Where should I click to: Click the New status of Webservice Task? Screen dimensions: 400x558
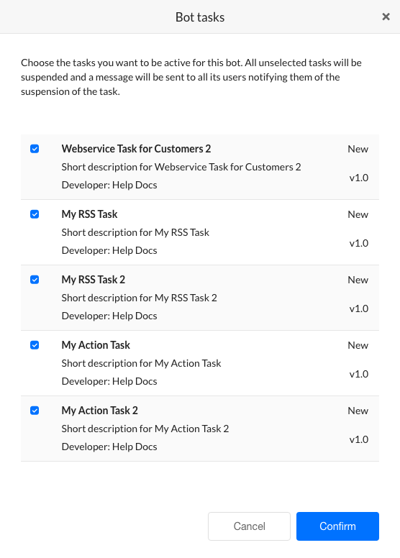(x=358, y=149)
